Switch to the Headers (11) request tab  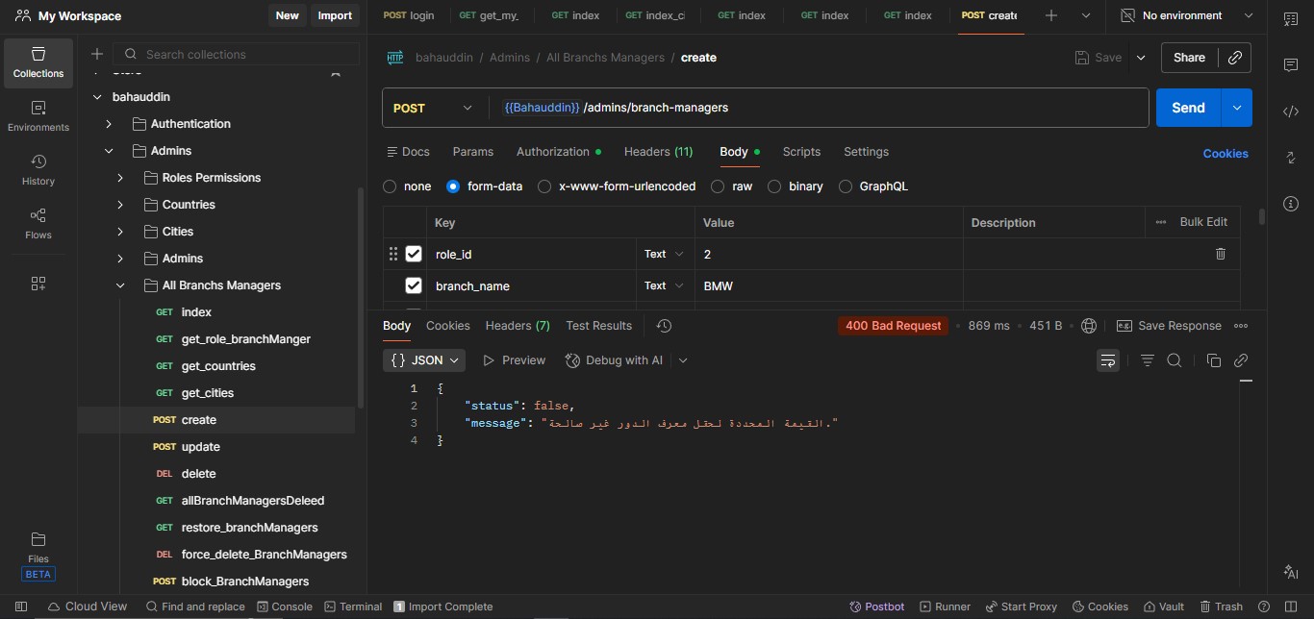tap(658, 152)
